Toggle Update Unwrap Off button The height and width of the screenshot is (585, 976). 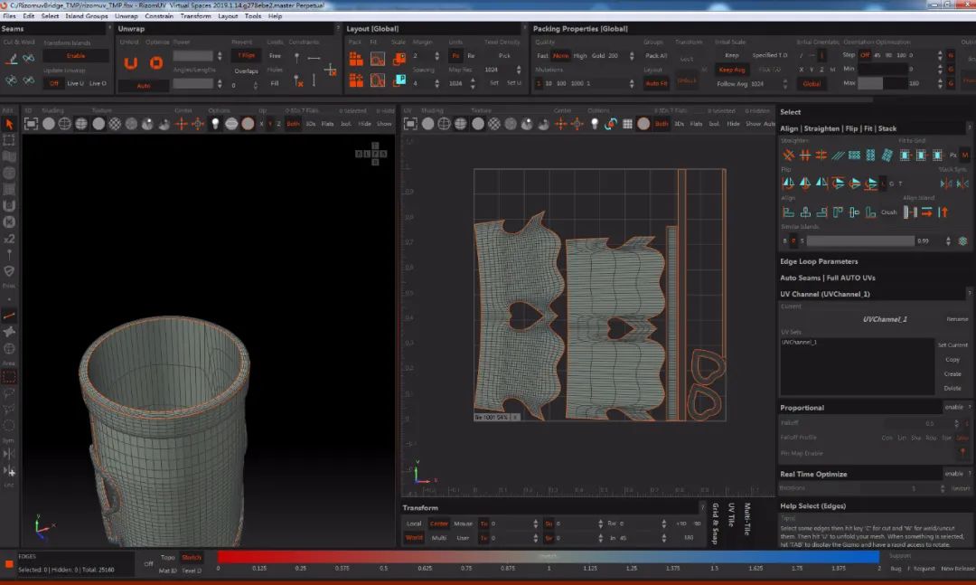click(x=53, y=83)
